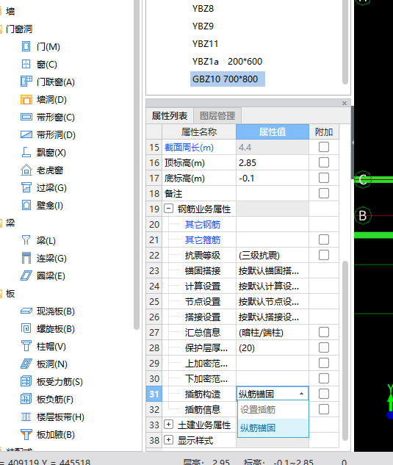Select the 梁(L) beam icon
The width and height of the screenshot is (393, 465).
[26, 240]
